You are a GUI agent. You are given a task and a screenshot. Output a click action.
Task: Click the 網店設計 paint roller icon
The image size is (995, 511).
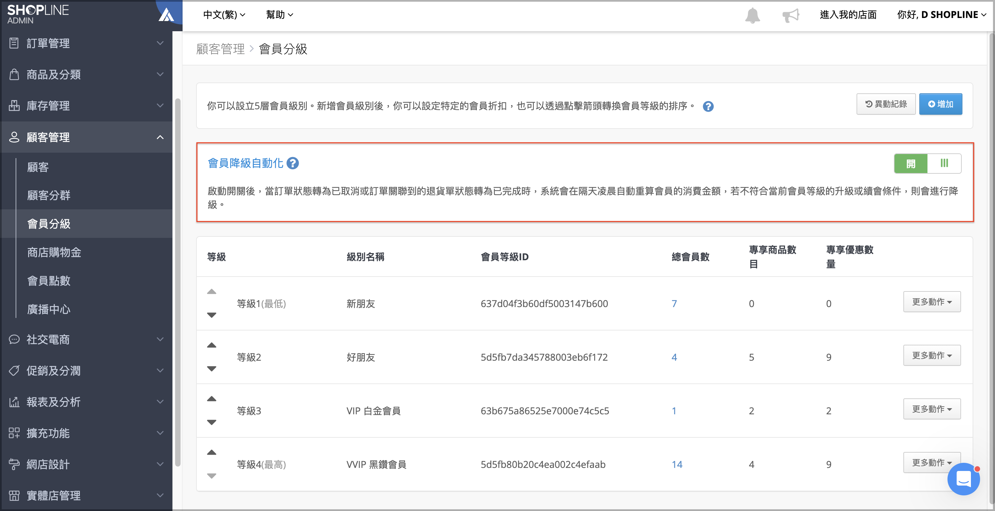pos(14,464)
